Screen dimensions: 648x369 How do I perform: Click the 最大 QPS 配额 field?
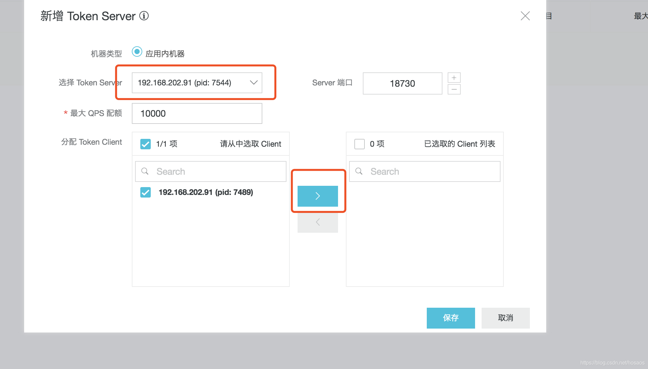(197, 113)
